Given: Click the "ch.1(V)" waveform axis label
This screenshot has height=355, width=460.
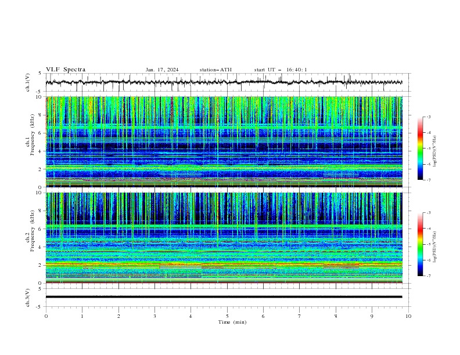Looking at the screenshot, I should [x=28, y=82].
